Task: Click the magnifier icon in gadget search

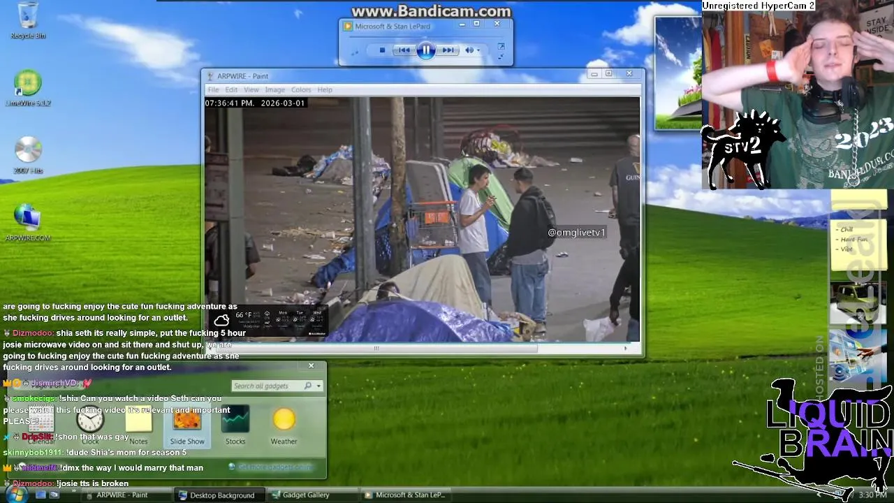Action: tap(308, 386)
